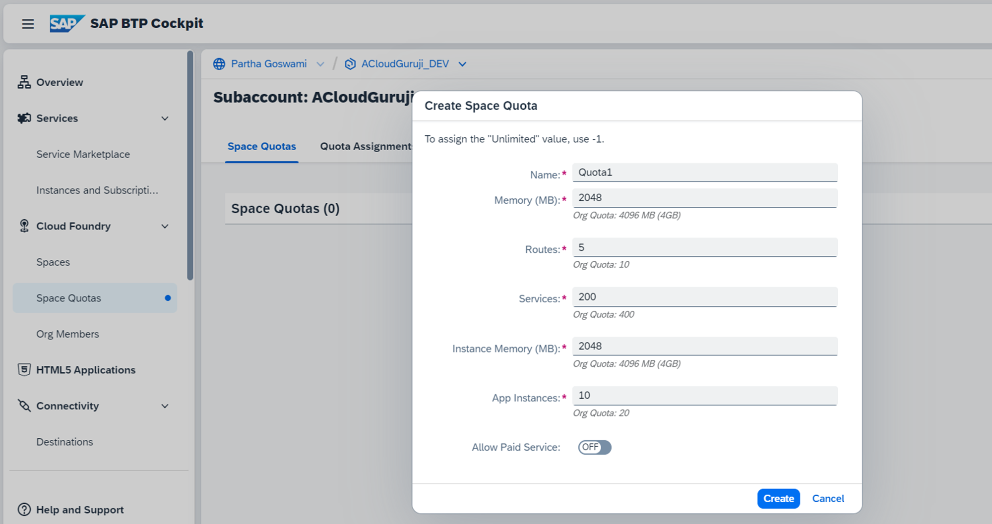Viewport: 992px width, 524px height.
Task: Click the Cloud Foundry icon
Action: point(24,226)
